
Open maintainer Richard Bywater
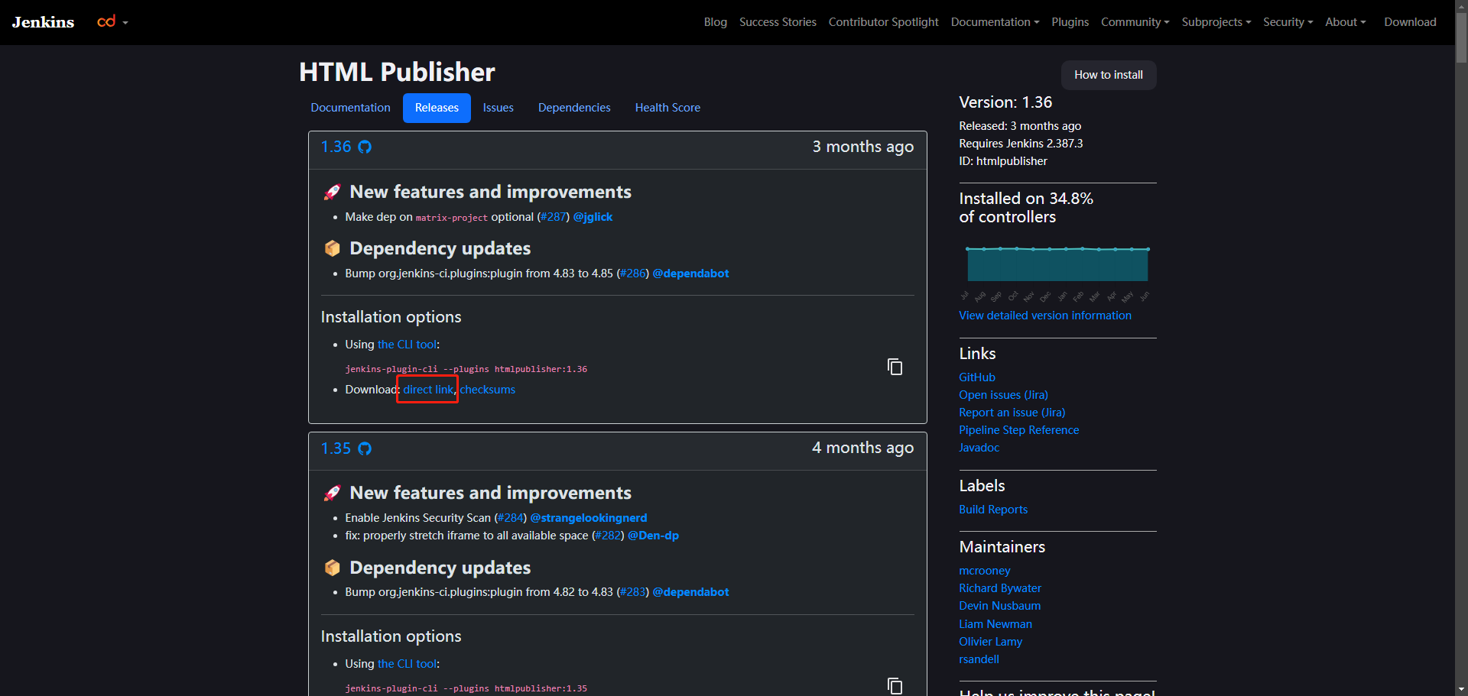coord(1000,588)
